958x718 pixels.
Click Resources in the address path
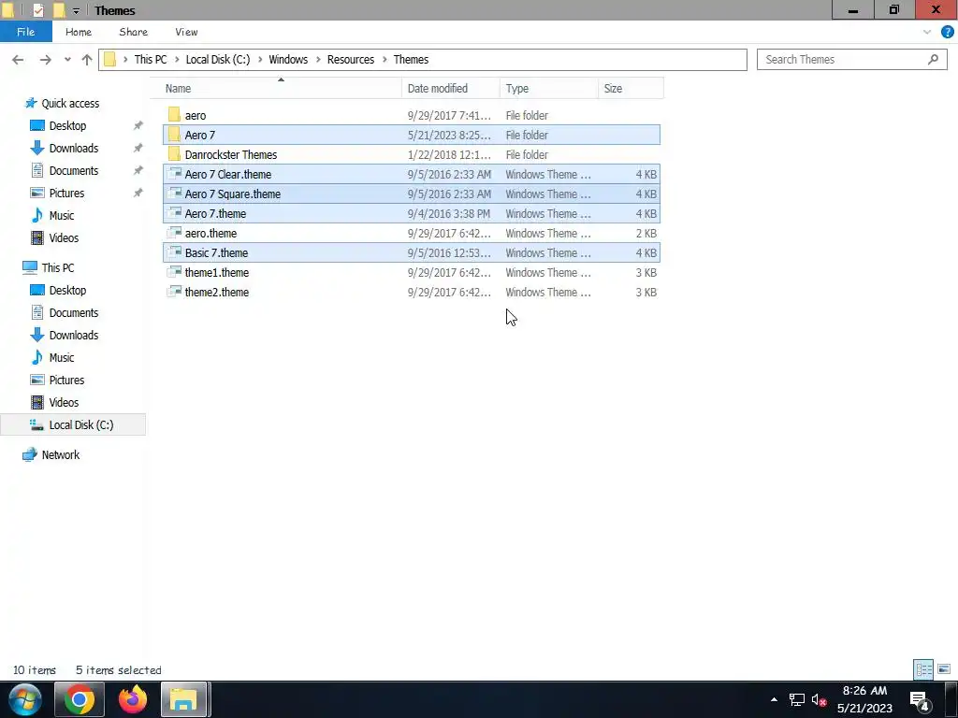click(x=351, y=59)
